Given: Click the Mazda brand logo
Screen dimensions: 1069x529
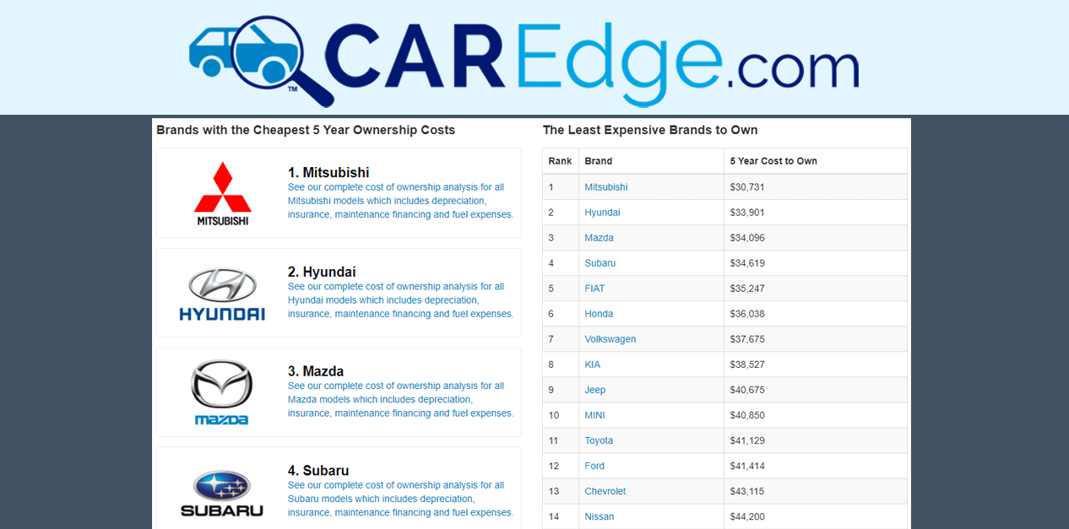Looking at the screenshot, I should [221, 391].
